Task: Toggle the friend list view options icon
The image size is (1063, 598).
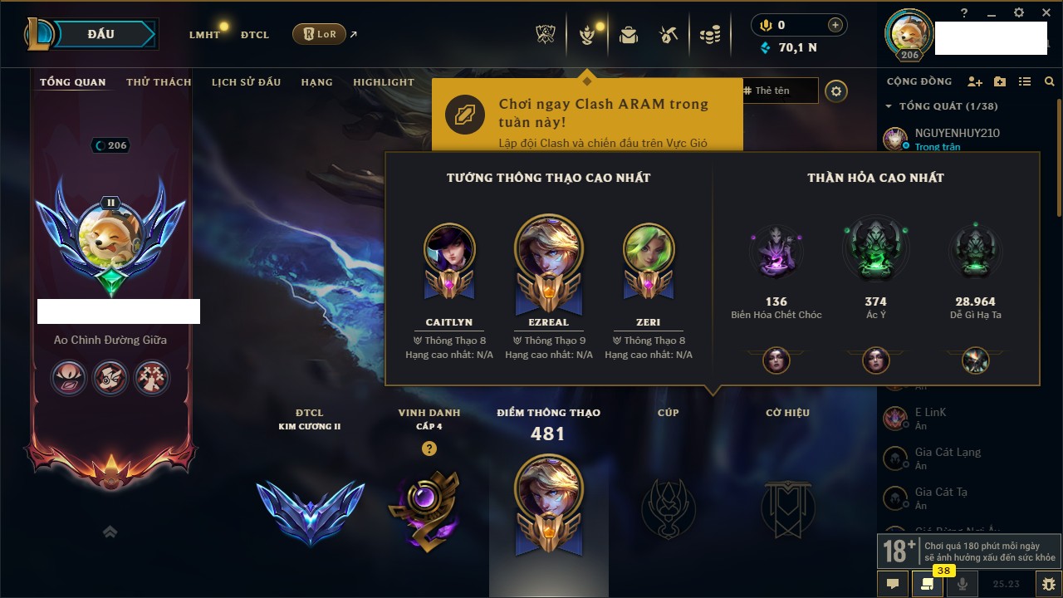Action: [1025, 81]
